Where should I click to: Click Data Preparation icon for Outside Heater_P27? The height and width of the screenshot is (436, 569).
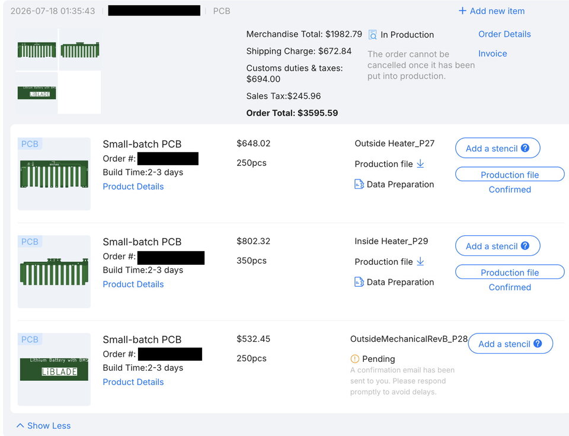click(x=359, y=184)
